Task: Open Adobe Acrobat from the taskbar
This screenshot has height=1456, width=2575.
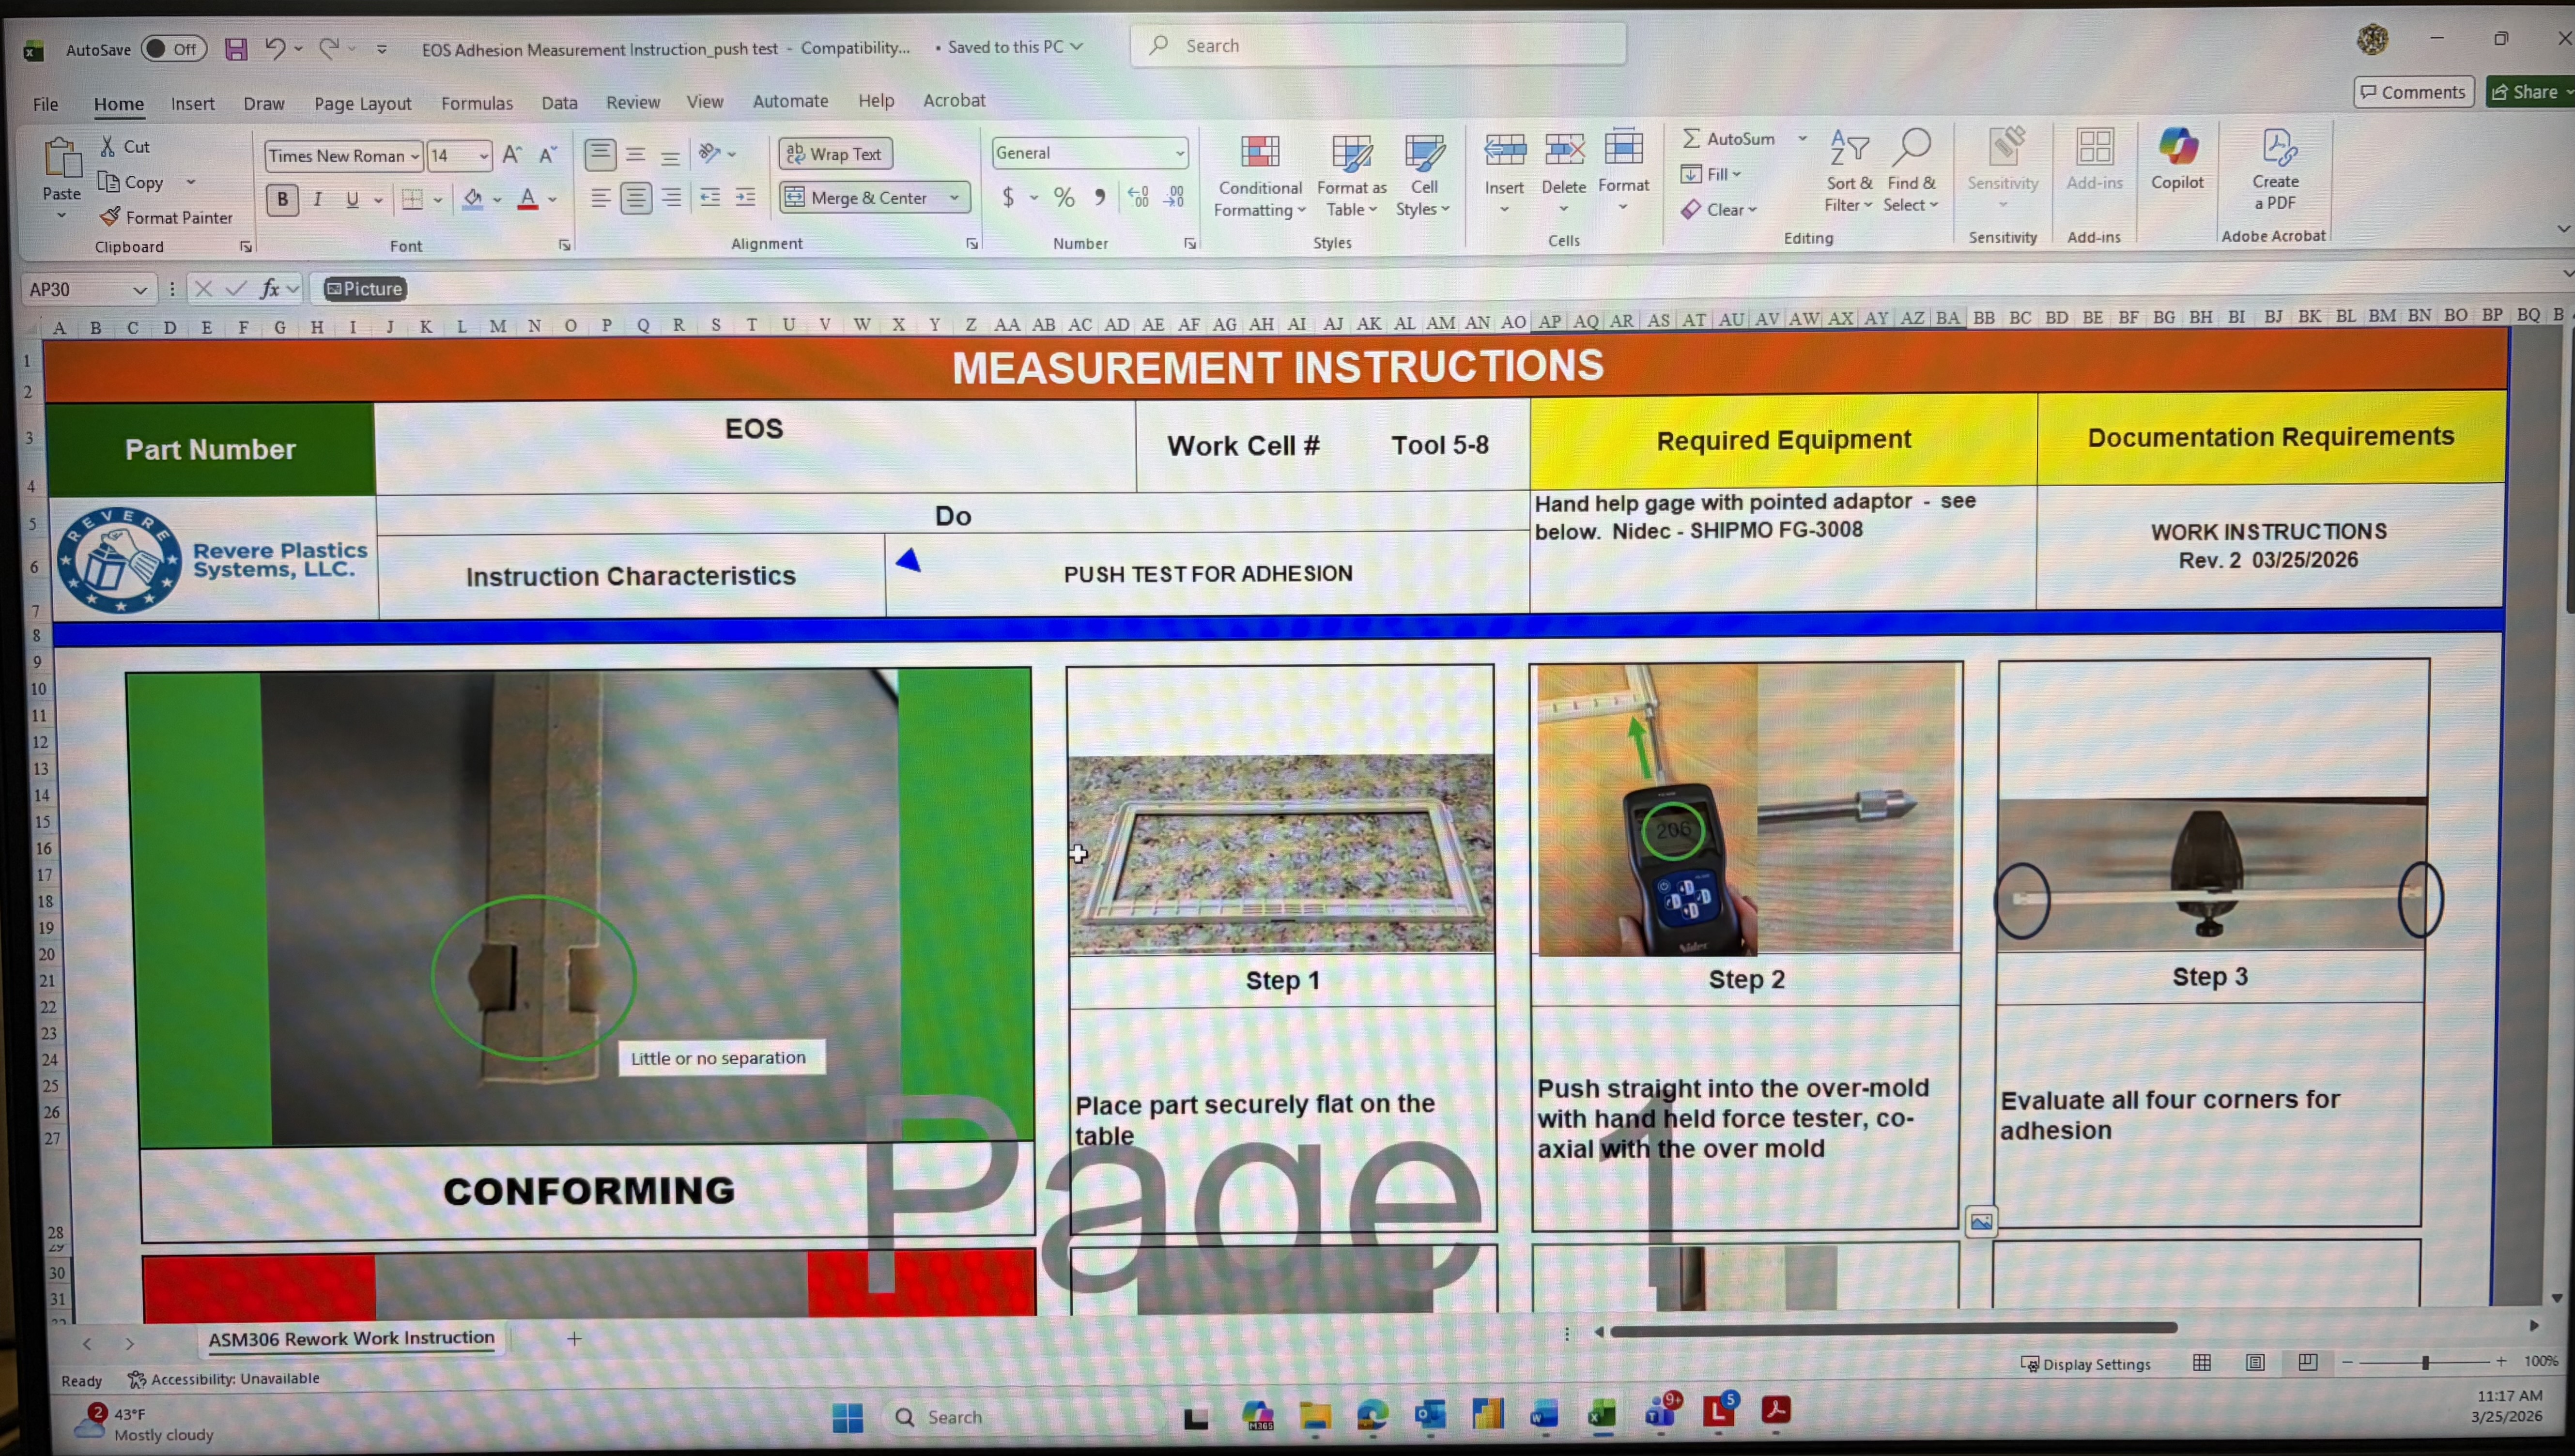Action: [1776, 1411]
